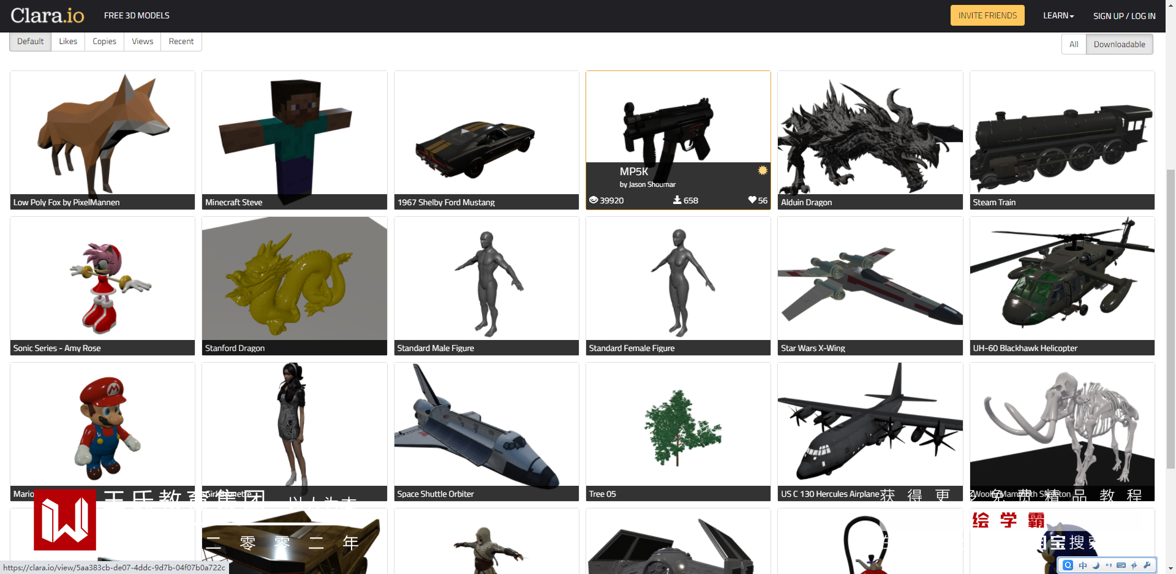Click the scrollbar down arrow
Viewport: 1176px width, 574px height.
(x=1170, y=568)
